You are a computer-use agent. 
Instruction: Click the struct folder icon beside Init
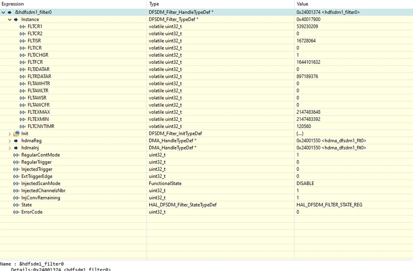[17, 133]
